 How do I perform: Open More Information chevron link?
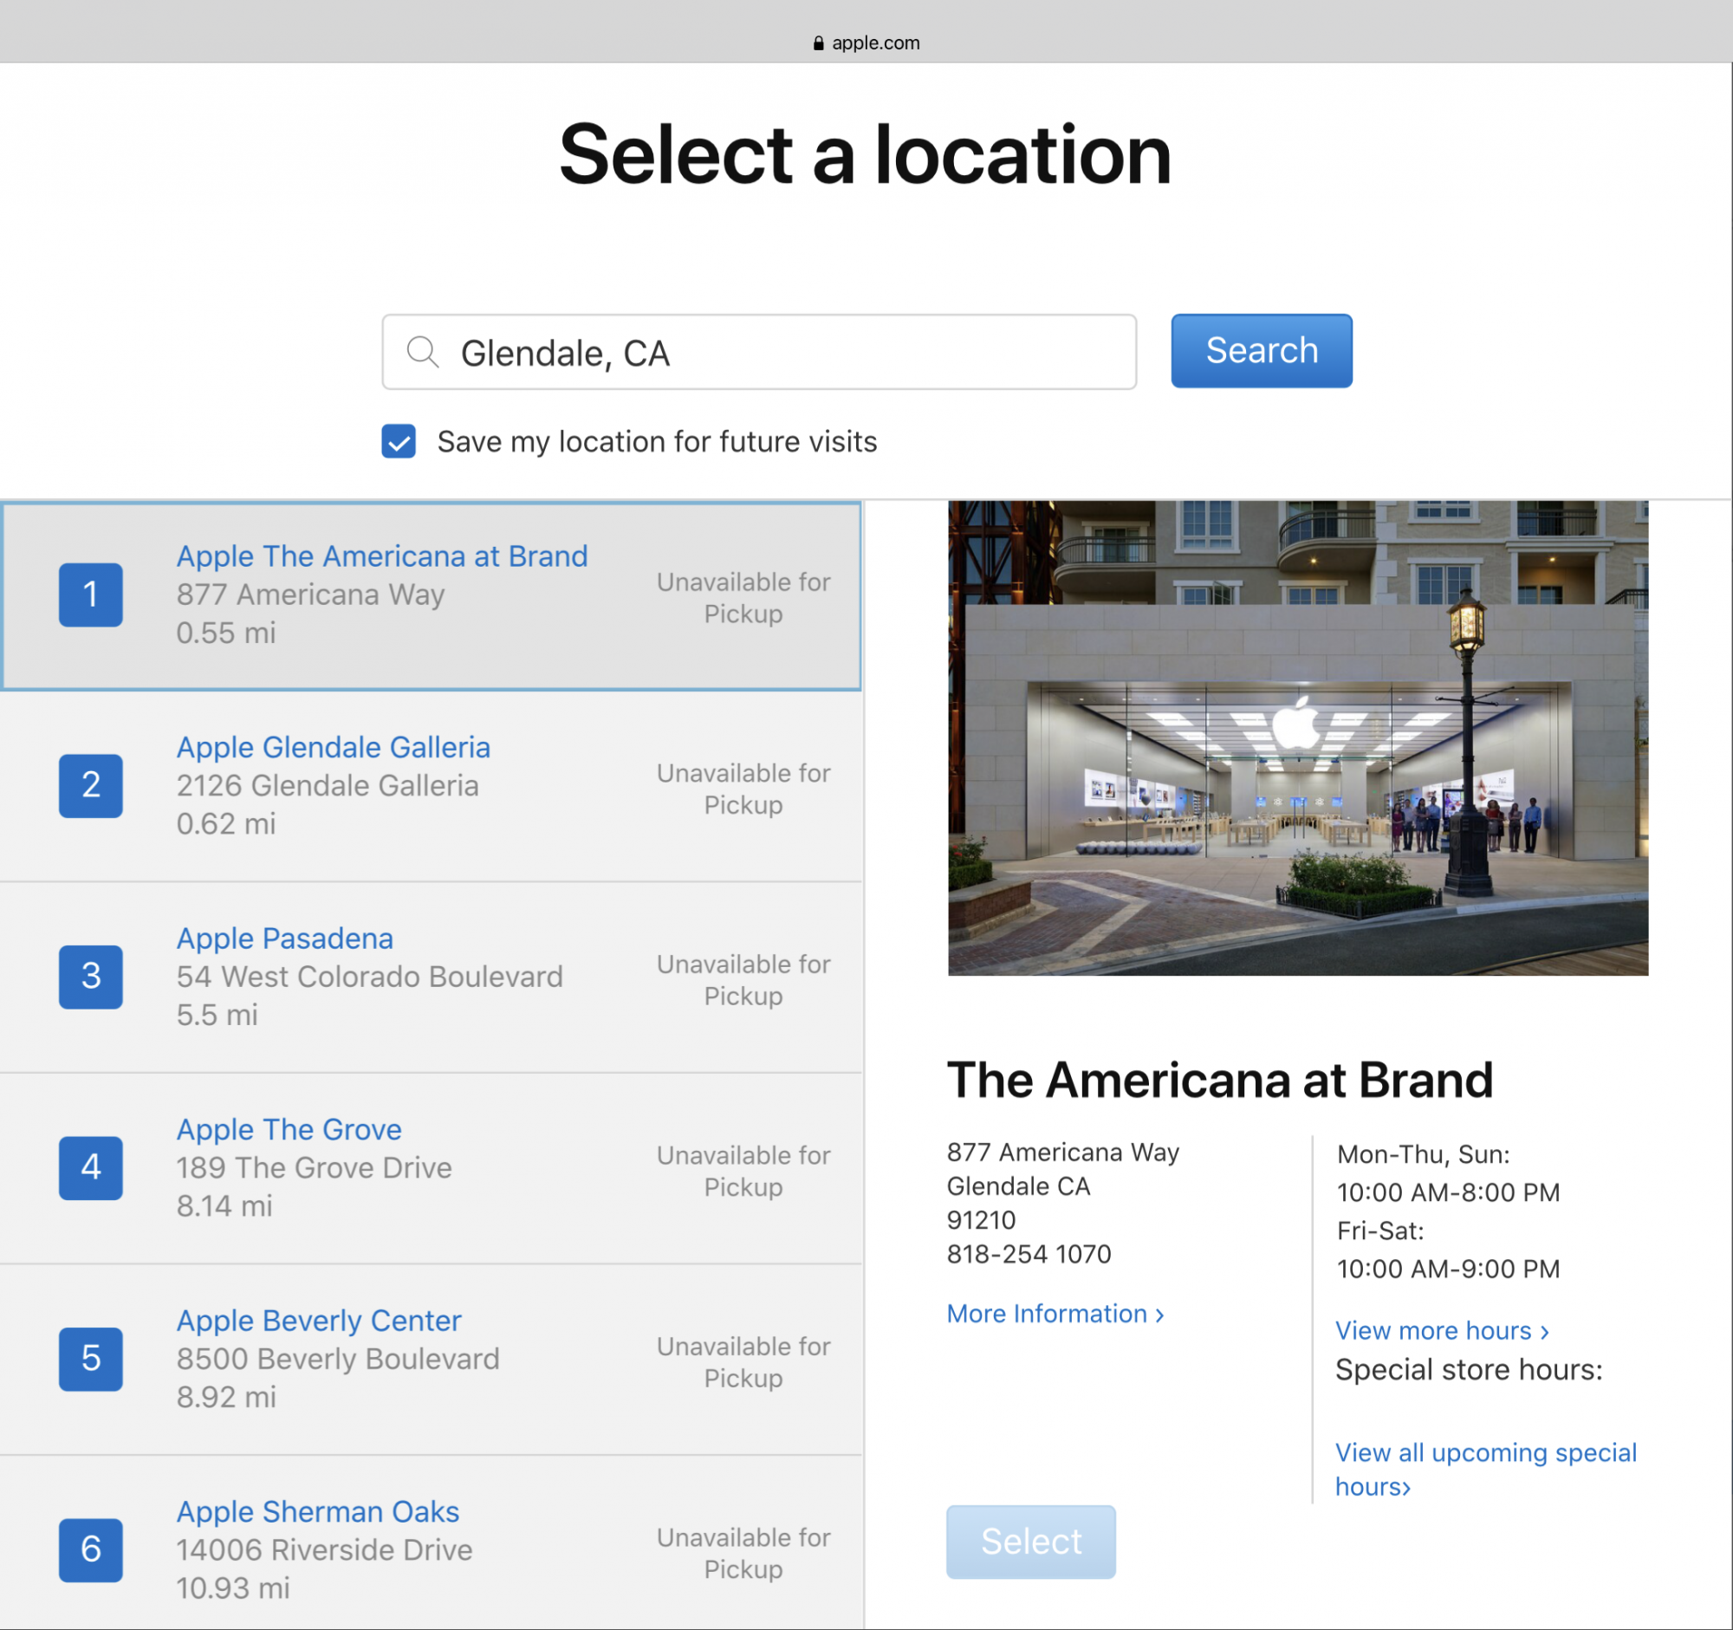(1055, 1314)
